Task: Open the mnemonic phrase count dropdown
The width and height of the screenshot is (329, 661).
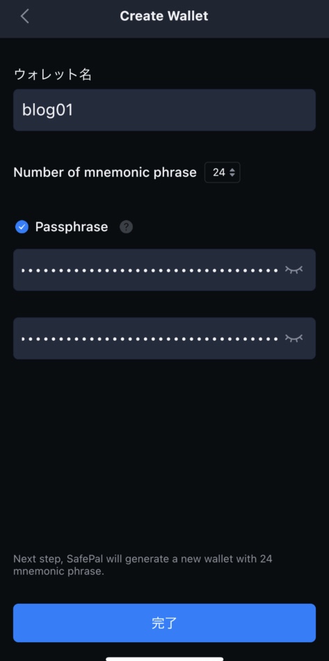Action: click(x=223, y=173)
